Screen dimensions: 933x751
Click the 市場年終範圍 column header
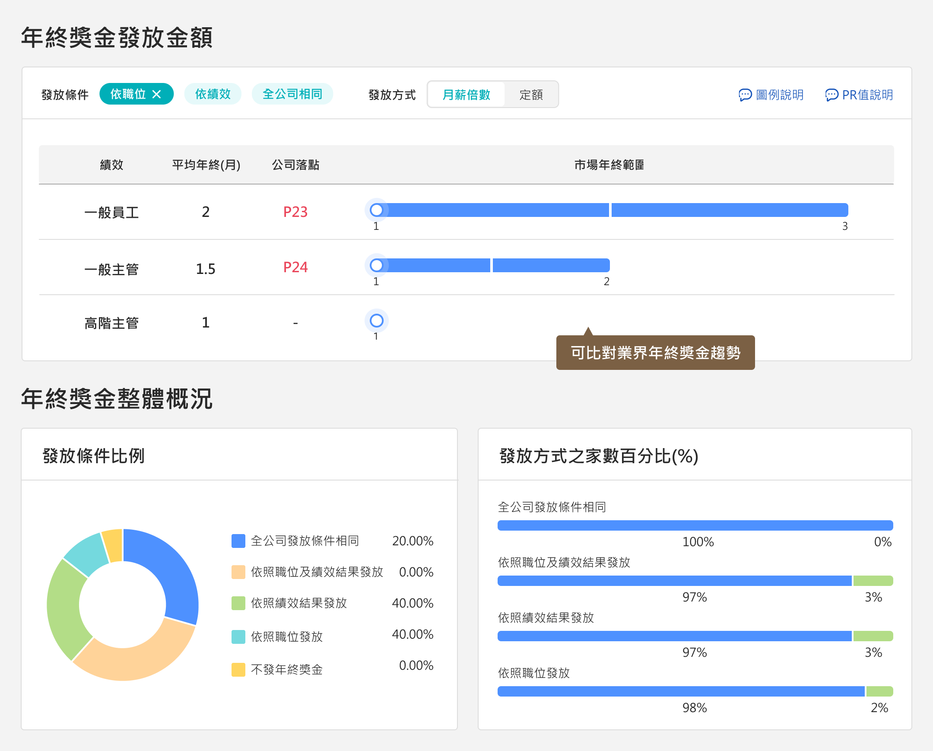pyautogui.click(x=609, y=165)
